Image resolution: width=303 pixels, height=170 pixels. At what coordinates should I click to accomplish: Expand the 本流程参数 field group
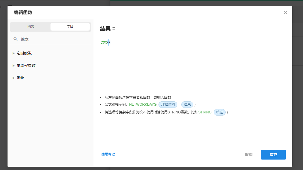[x=26, y=65]
